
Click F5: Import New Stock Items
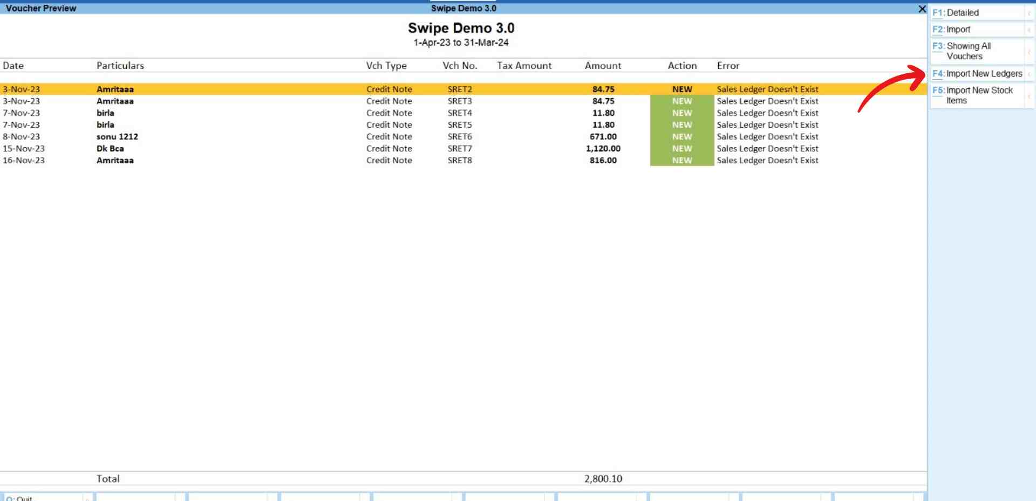[977, 95]
